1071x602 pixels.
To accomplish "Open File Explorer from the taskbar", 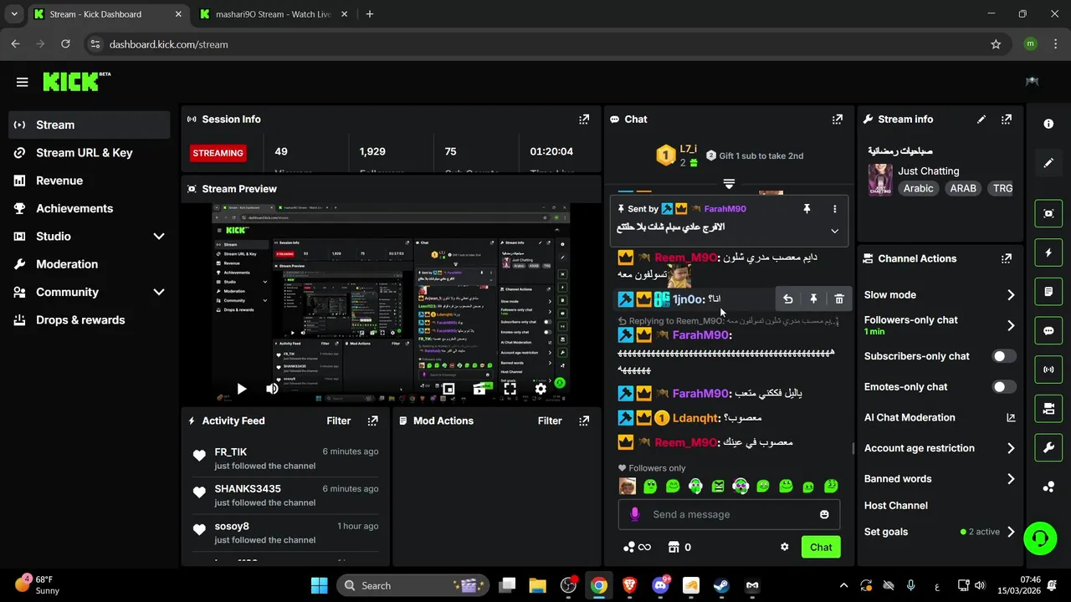I will pyautogui.click(x=537, y=585).
